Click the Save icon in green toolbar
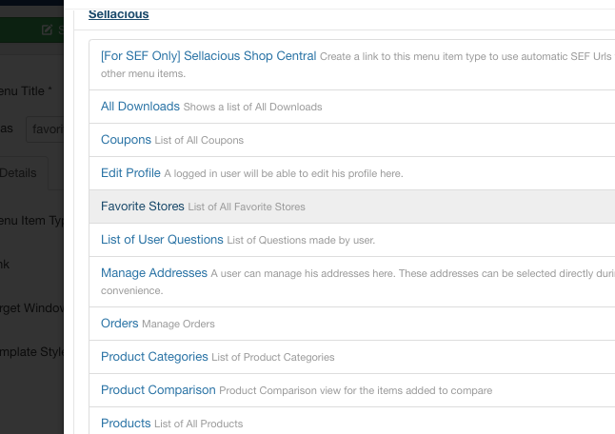615x434 pixels. coord(47,30)
